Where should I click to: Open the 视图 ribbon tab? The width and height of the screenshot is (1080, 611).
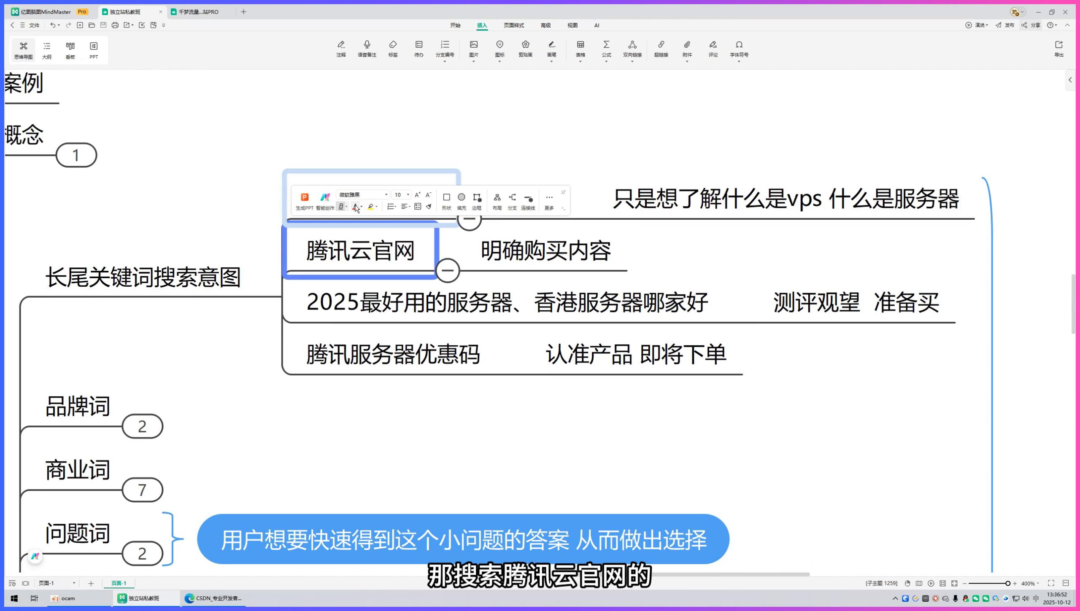click(x=572, y=25)
